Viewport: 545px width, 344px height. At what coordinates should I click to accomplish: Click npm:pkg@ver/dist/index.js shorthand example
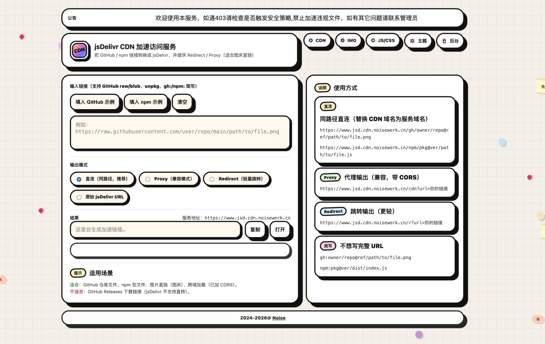[353, 268]
